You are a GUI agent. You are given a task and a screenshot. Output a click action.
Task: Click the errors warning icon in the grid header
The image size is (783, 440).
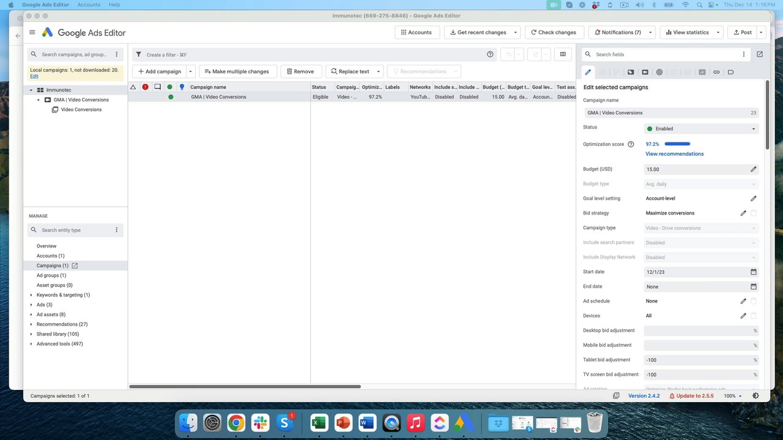[x=145, y=87]
